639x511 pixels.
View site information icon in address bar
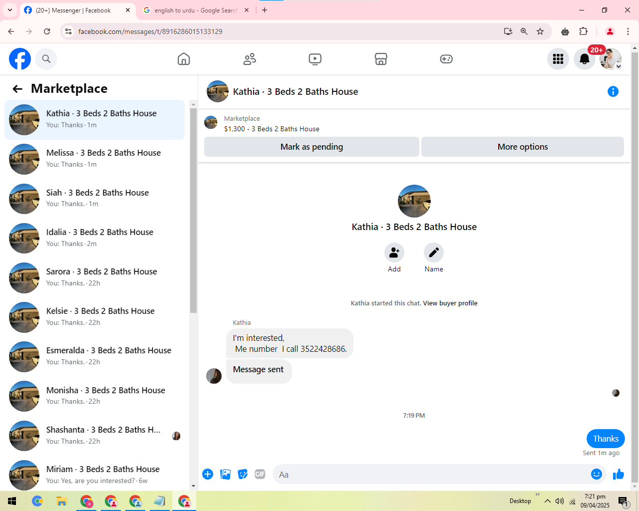[x=68, y=31]
